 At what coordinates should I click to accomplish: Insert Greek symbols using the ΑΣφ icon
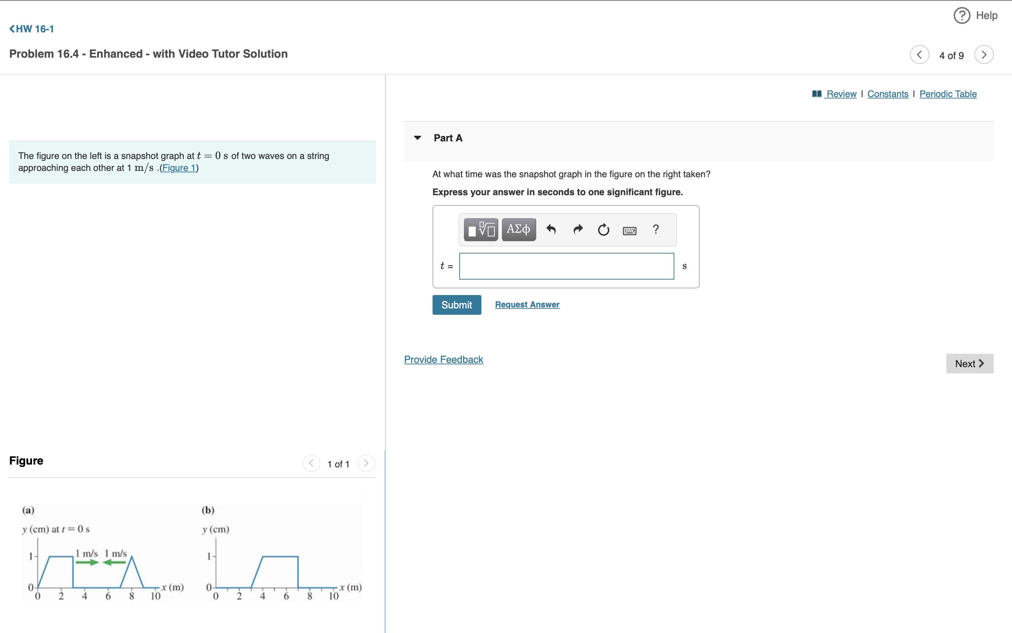(518, 229)
